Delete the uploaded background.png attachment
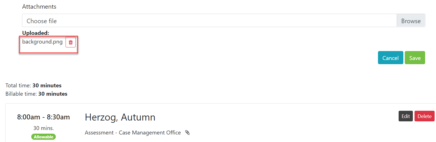 pyautogui.click(x=71, y=42)
